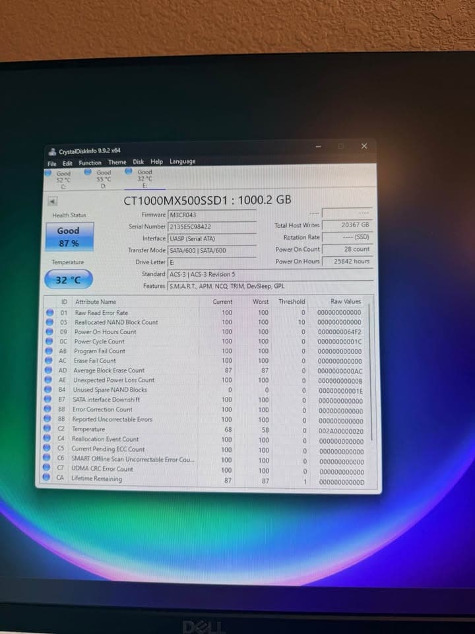The image size is (475, 634).
Task: Click the status icon for the C2 Temperature row
Action: pos(47,429)
